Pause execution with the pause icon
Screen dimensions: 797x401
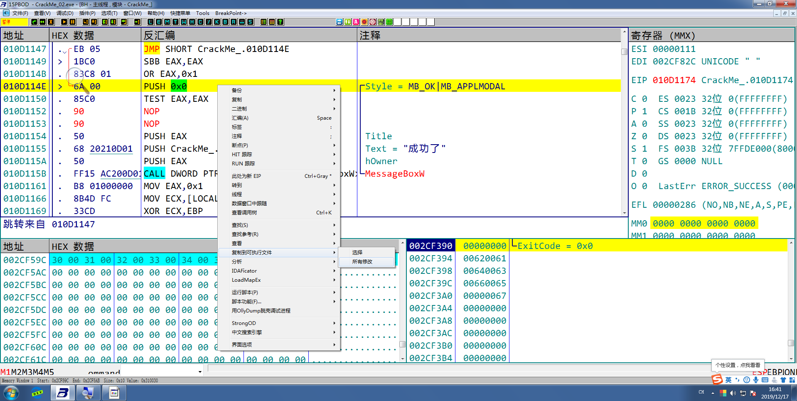click(x=72, y=22)
